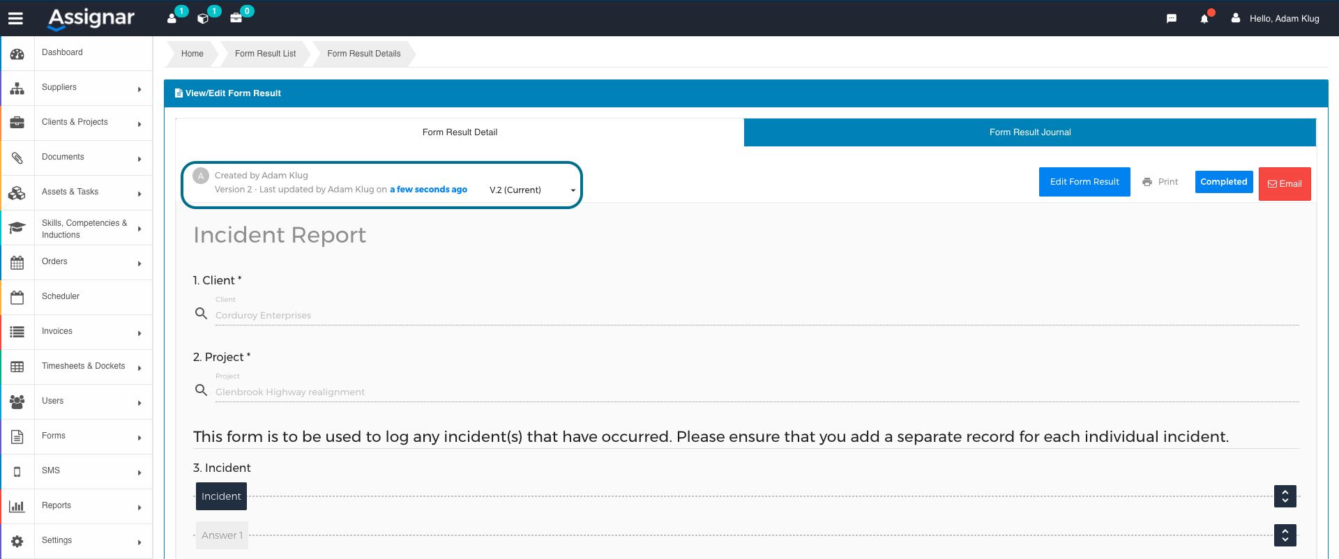Click the Timesheets table icon
The width and height of the screenshot is (1339, 559).
[17, 367]
